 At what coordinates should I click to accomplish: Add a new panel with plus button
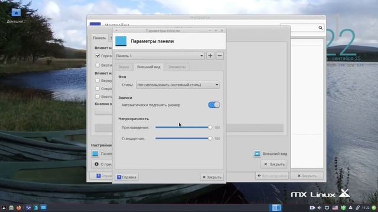[x=210, y=56]
